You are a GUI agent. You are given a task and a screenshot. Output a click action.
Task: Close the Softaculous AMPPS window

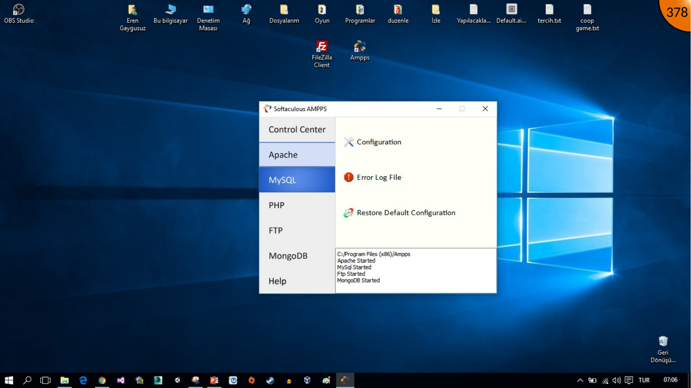[x=485, y=108]
